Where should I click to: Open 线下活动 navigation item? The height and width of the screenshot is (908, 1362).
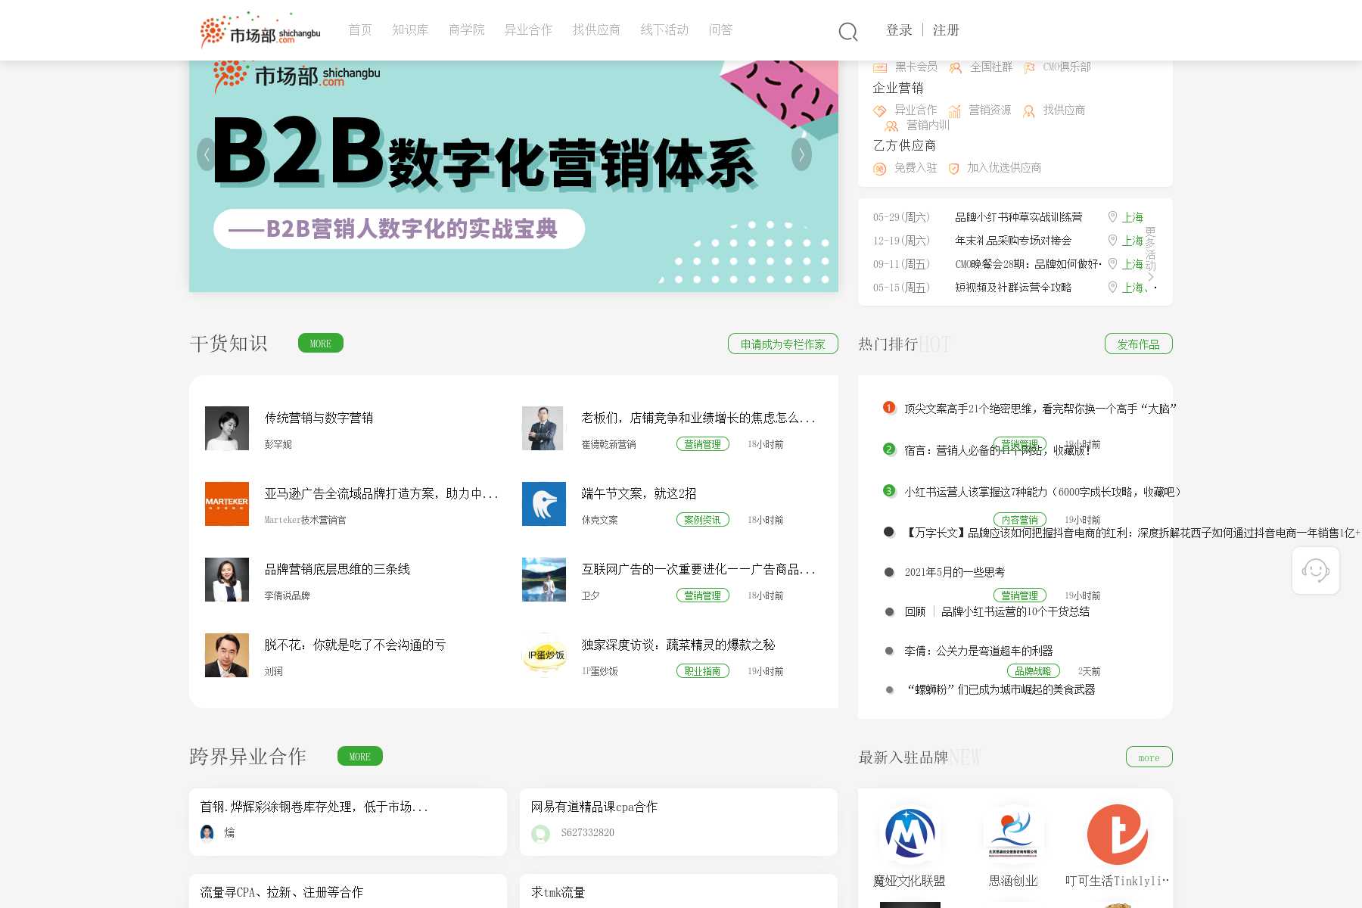pyautogui.click(x=664, y=30)
